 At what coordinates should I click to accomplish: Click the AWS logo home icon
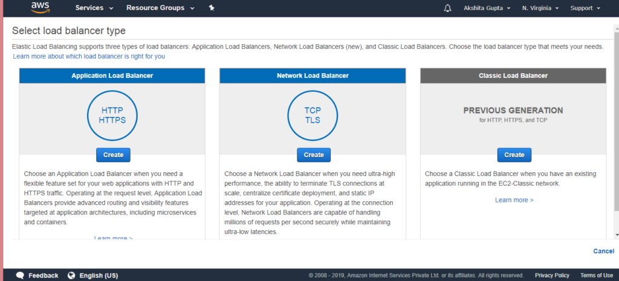tap(41, 7)
